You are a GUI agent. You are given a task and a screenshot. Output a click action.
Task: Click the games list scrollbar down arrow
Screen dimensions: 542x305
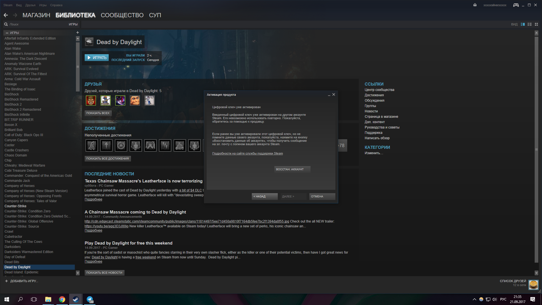pyautogui.click(x=78, y=273)
